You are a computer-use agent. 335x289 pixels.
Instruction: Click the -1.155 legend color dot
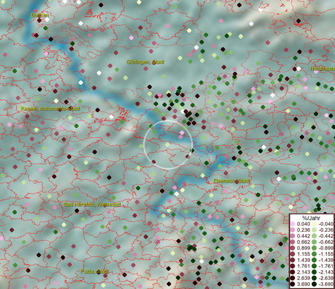[x=314, y=254]
